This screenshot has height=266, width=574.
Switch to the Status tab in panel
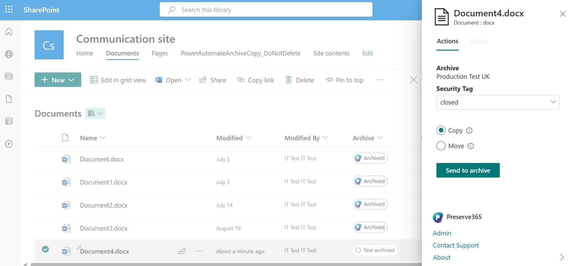coord(479,41)
